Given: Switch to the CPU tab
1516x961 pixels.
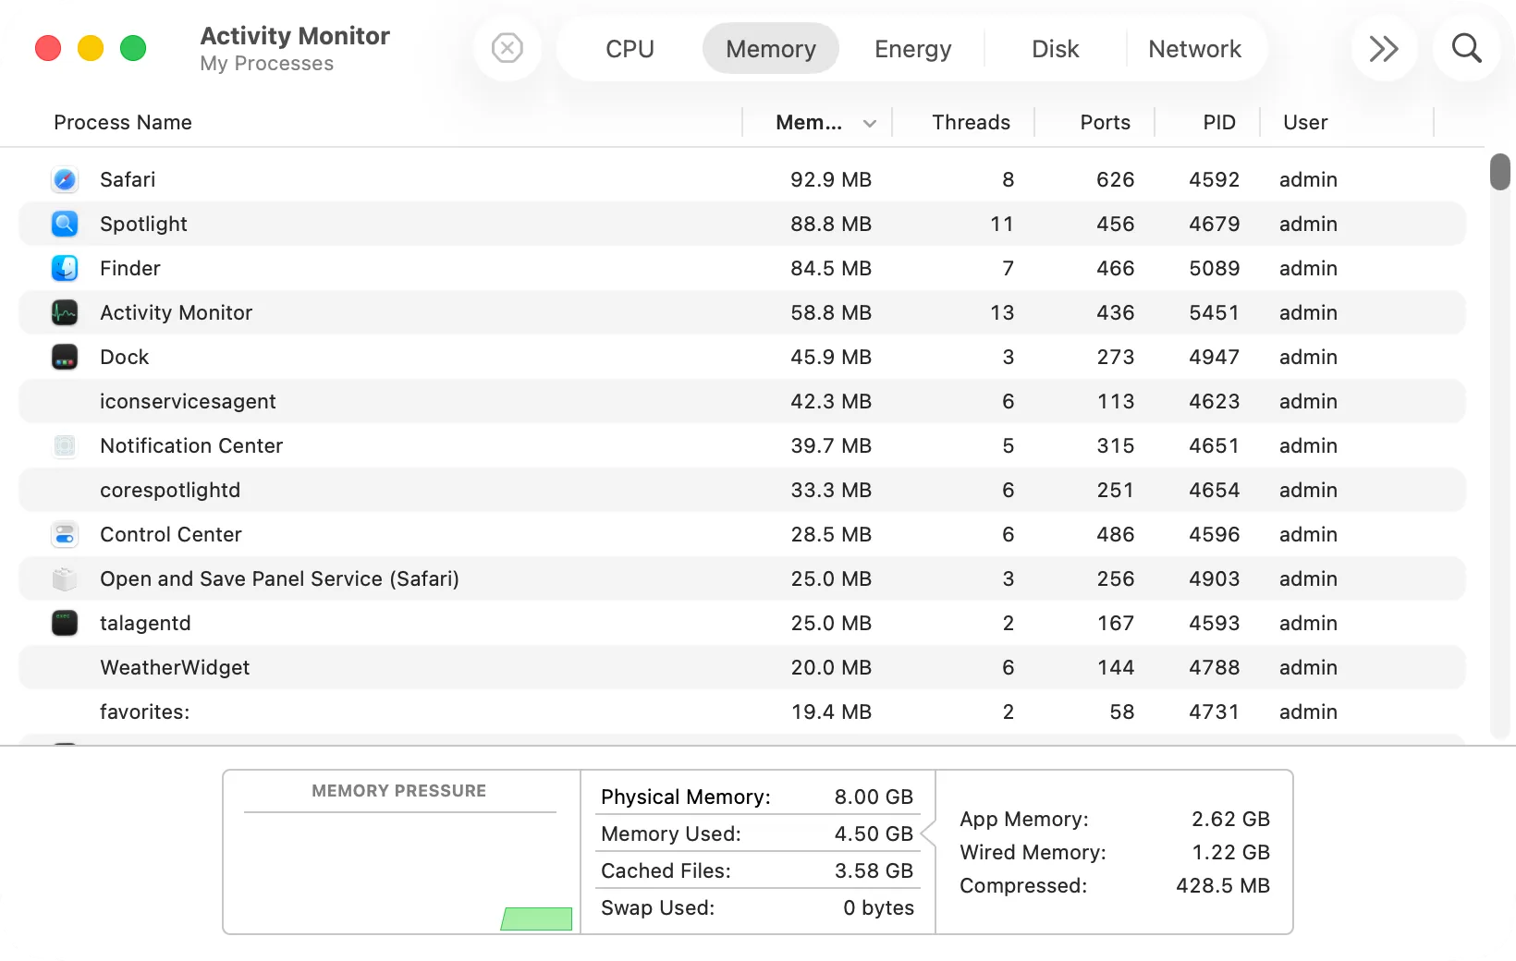Looking at the screenshot, I should point(630,49).
